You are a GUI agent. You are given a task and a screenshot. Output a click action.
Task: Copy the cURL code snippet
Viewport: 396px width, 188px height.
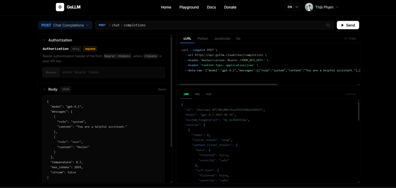[x=350, y=38]
